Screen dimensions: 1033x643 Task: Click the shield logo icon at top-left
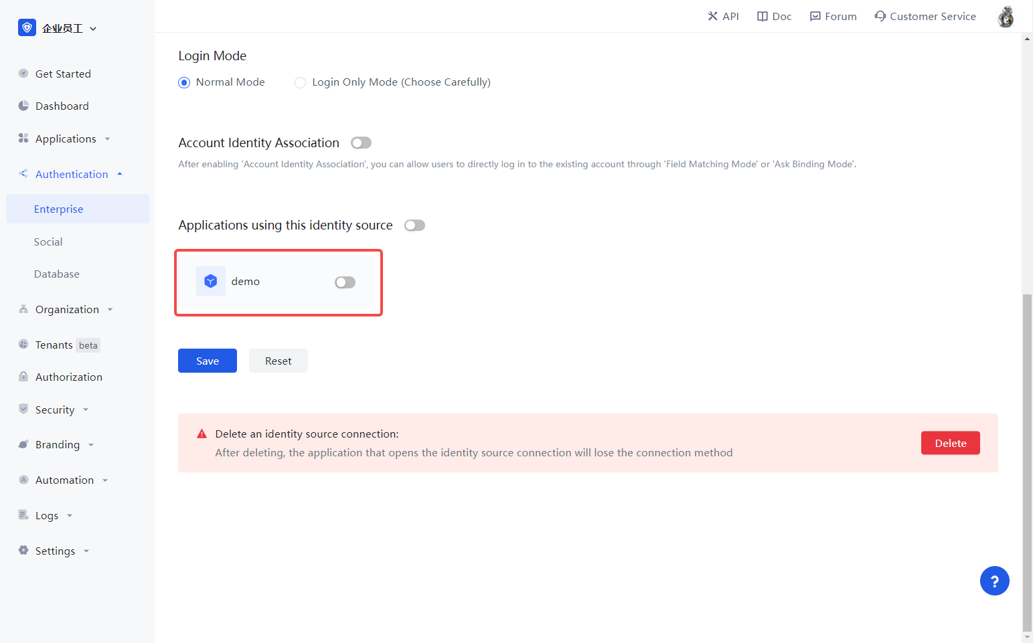pos(27,27)
